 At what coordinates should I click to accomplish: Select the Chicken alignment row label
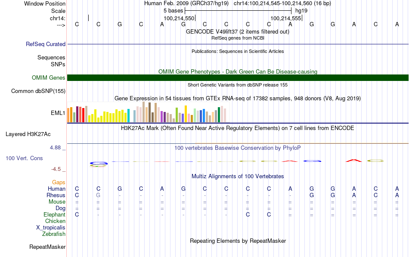click(55, 221)
